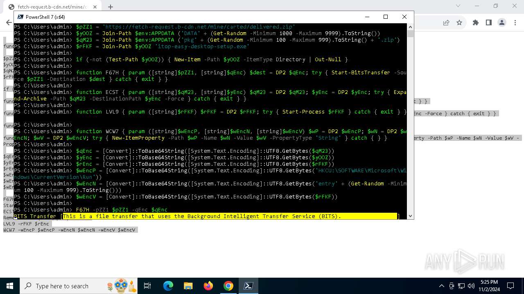Expand Chrome tab search chevron
The width and height of the screenshot is (524, 294).
click(x=458, y=6)
